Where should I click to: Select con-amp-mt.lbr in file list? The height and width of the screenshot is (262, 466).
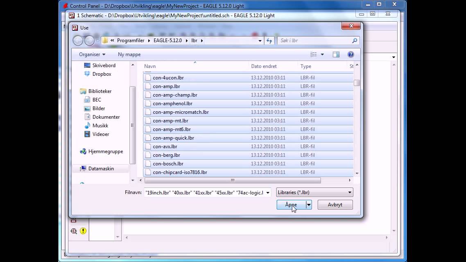point(248,121)
